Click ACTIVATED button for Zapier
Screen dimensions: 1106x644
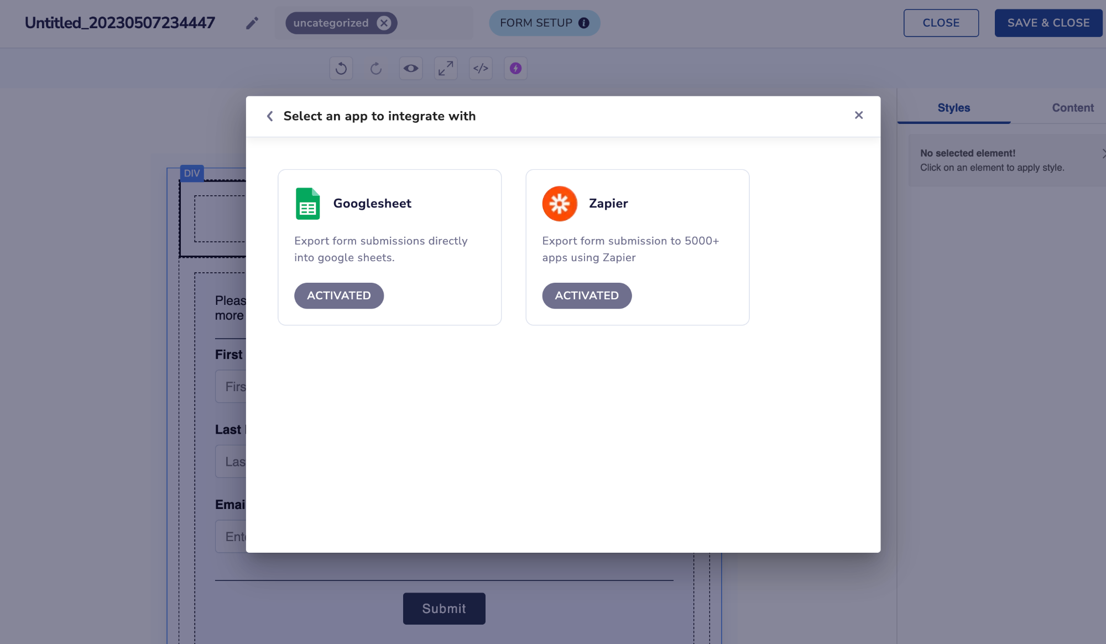pyautogui.click(x=587, y=296)
